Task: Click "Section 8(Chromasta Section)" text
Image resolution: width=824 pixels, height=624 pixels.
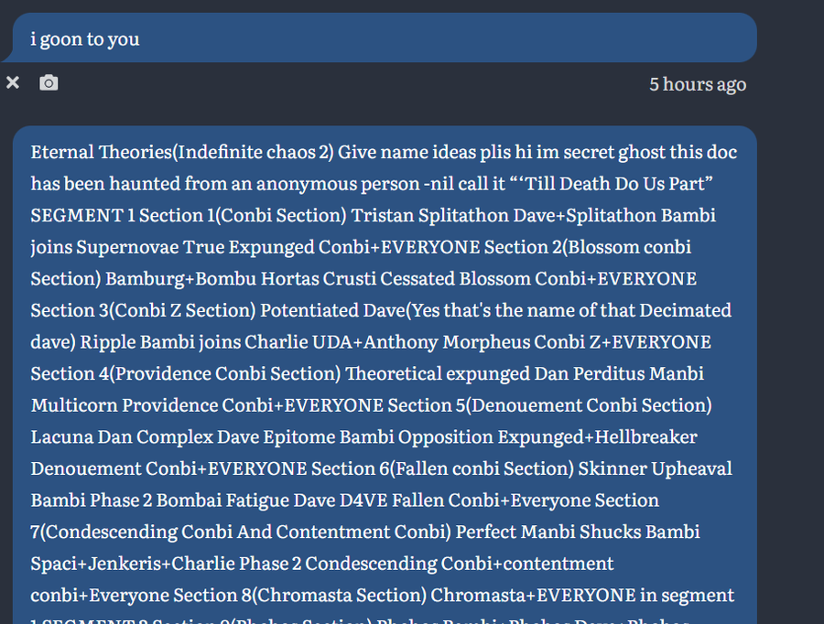Action: pos(334,595)
